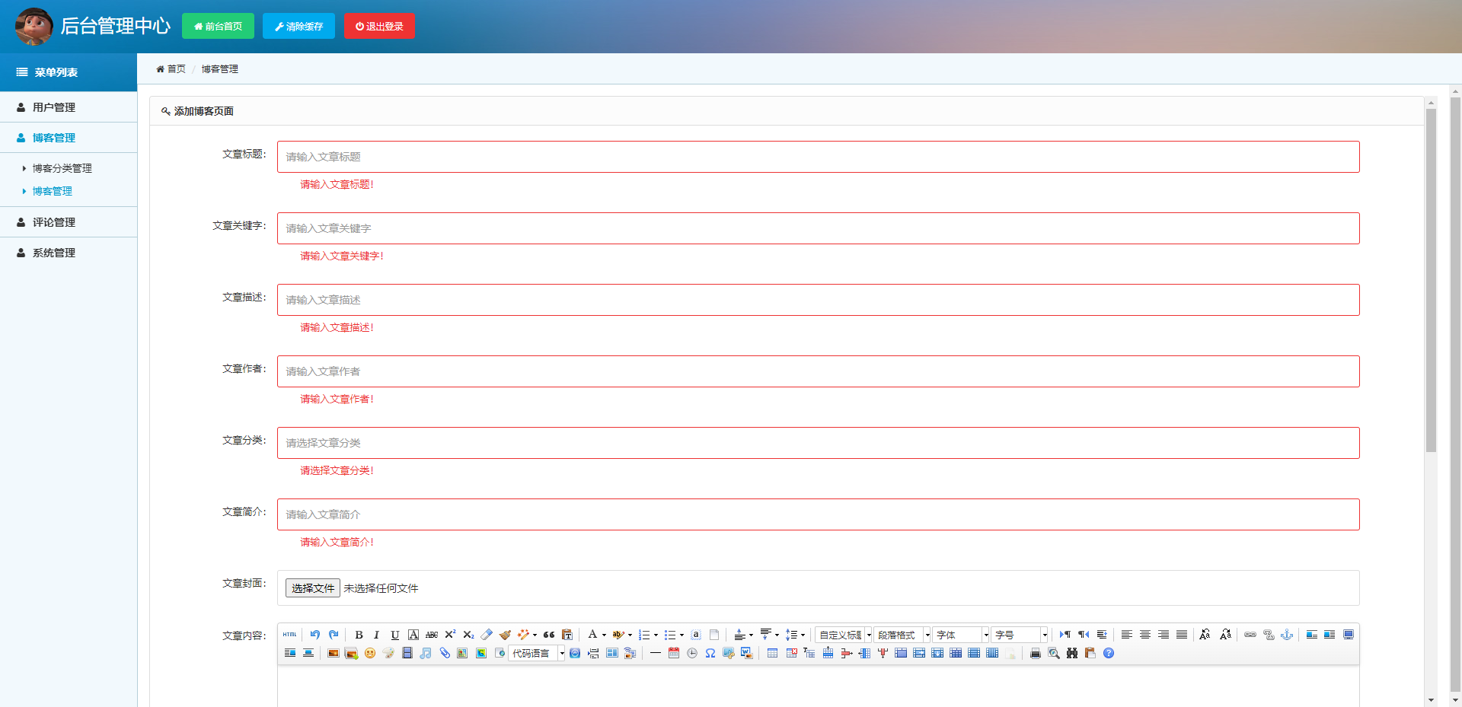Toggle superscript formatting
The height and width of the screenshot is (707, 1462).
[450, 635]
